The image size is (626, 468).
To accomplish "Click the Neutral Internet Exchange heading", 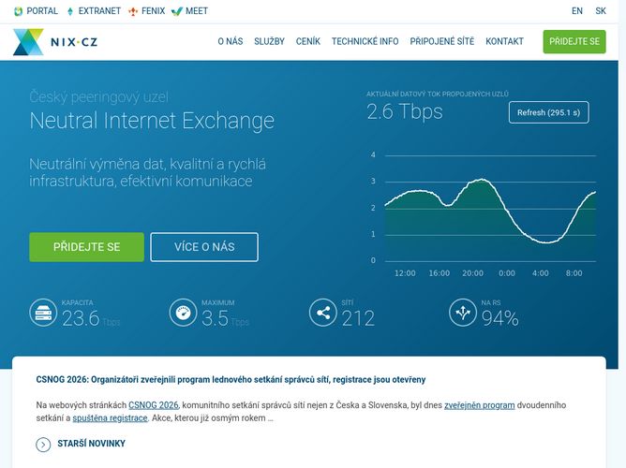I will (x=152, y=121).
